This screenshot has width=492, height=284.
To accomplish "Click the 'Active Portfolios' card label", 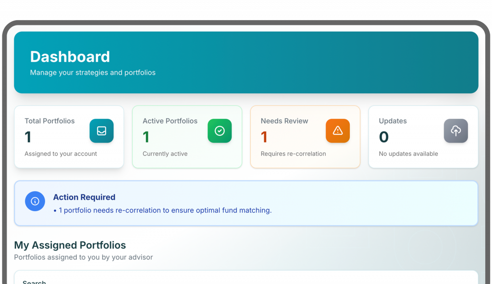I will [170, 121].
